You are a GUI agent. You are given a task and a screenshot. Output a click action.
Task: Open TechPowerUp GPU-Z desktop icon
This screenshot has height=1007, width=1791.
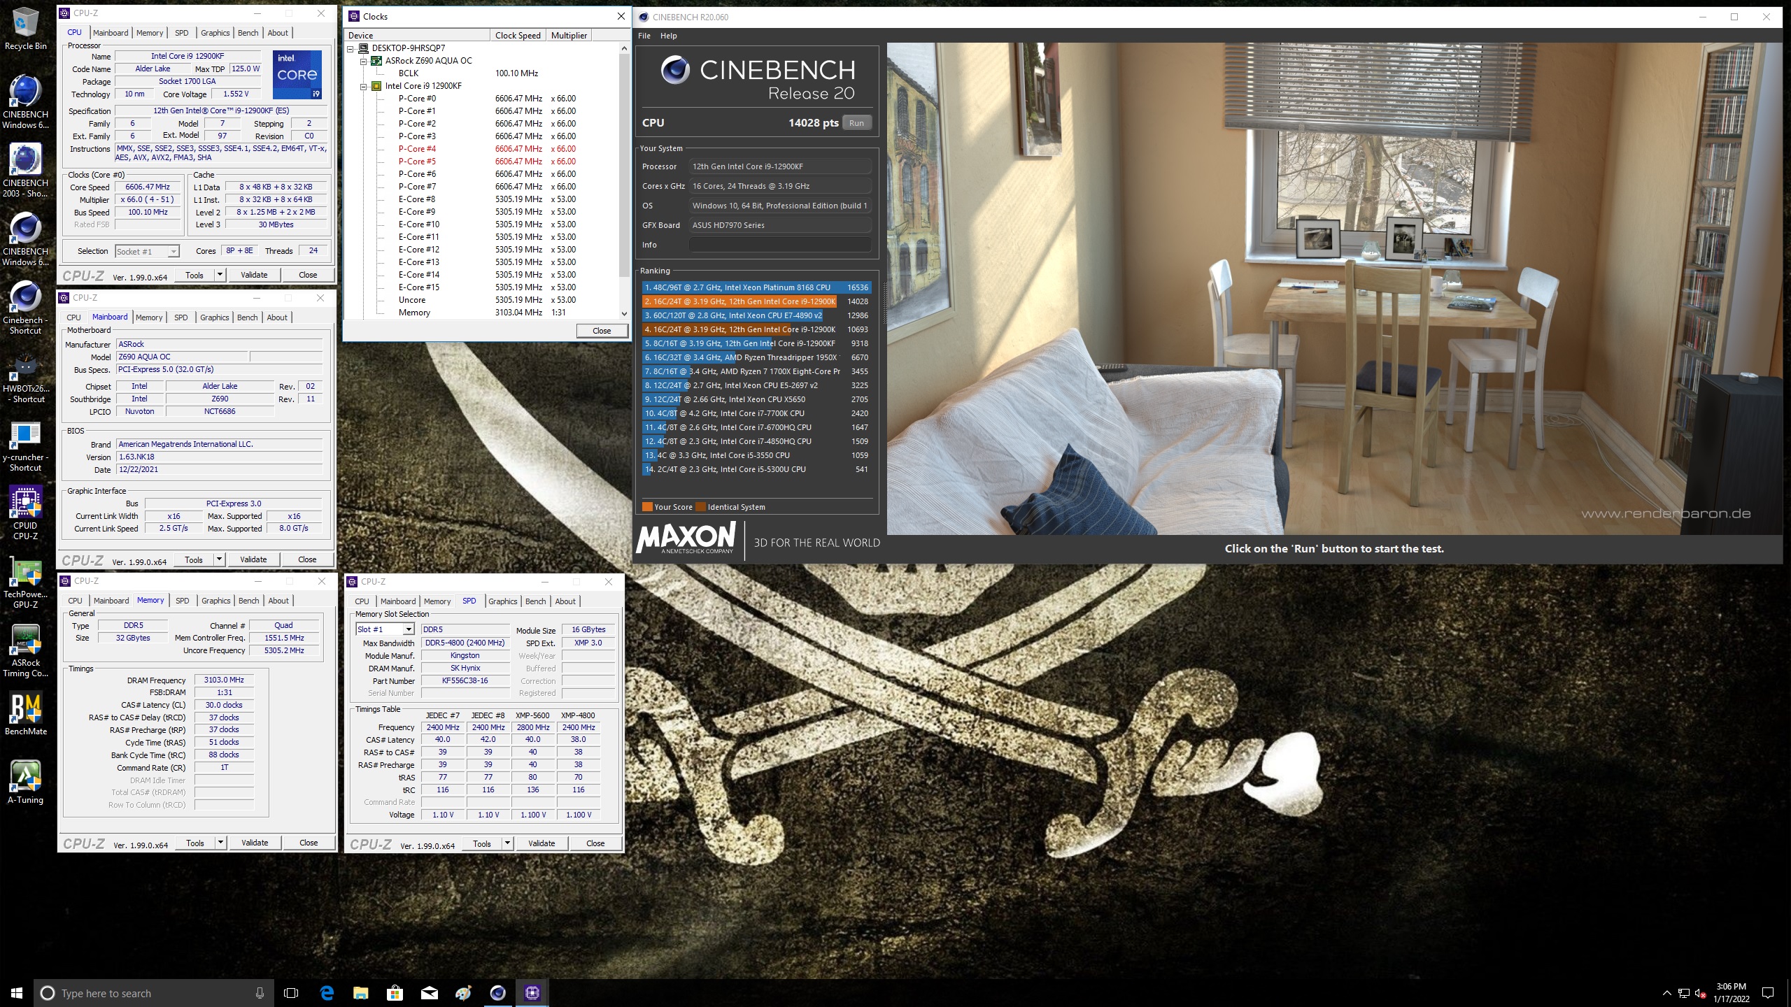(25, 582)
